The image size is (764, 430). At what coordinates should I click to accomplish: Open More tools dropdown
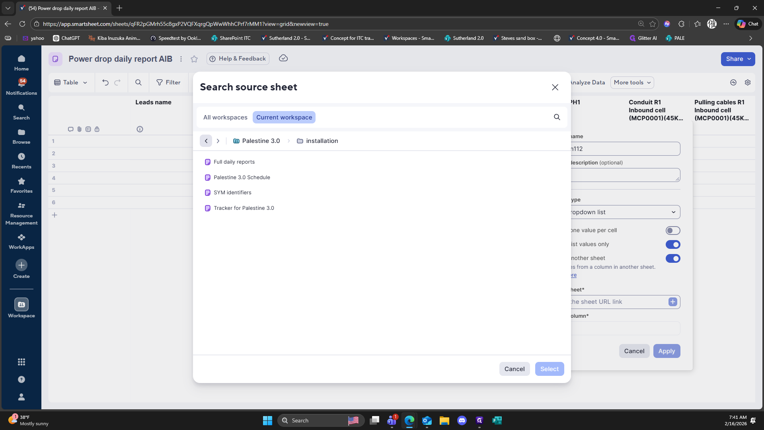click(632, 82)
